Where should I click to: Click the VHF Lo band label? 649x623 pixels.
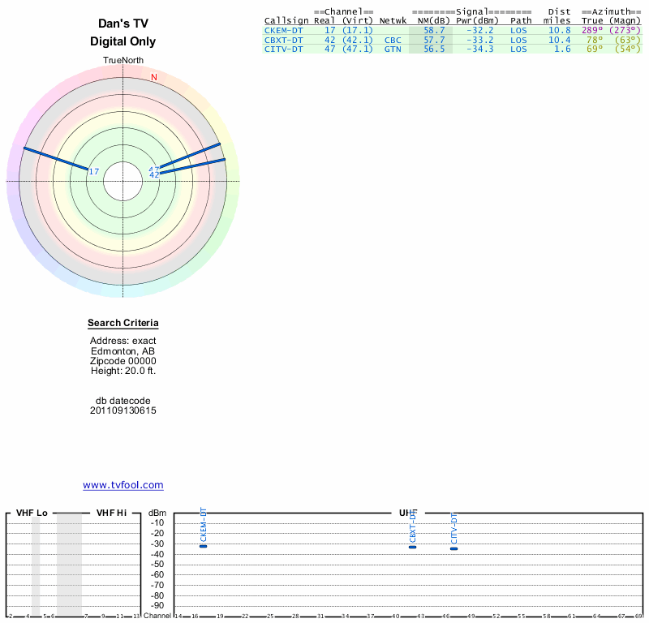[x=32, y=513]
